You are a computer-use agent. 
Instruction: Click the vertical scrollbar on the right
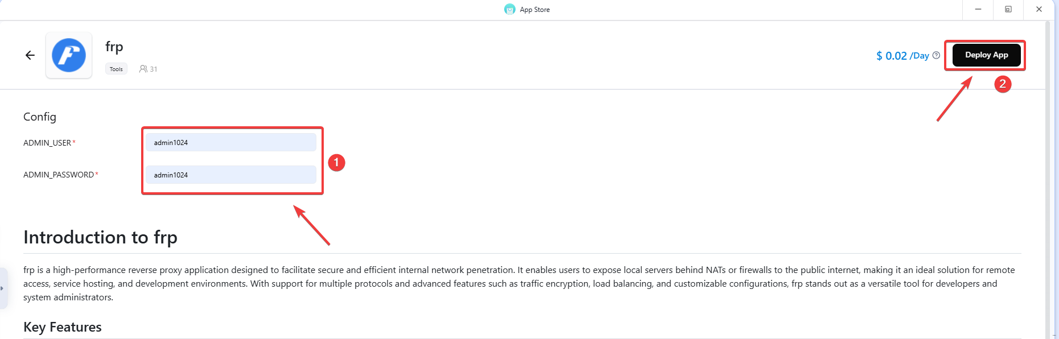tap(1048, 171)
